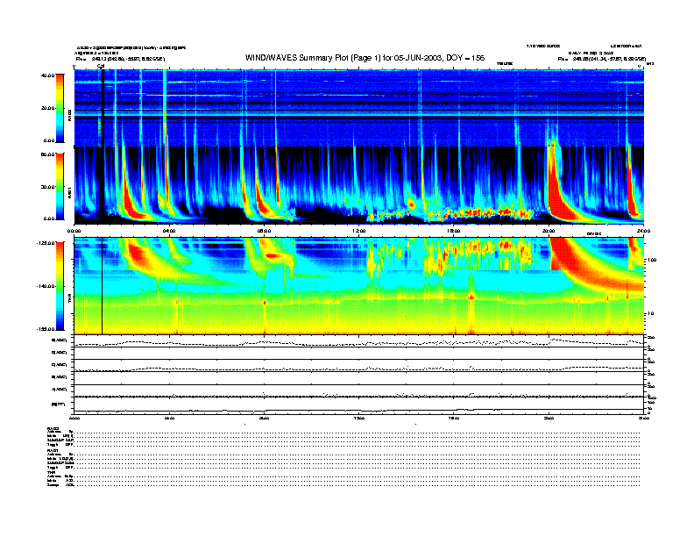Click the 40.00 tick on the RAD2 color bar
694x537 pixels.
(x=47, y=75)
